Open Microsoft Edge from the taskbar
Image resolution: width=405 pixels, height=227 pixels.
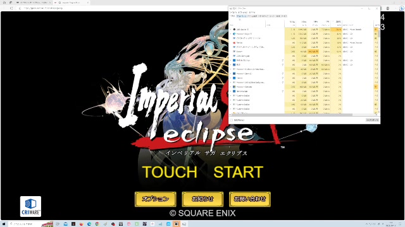click(89, 224)
